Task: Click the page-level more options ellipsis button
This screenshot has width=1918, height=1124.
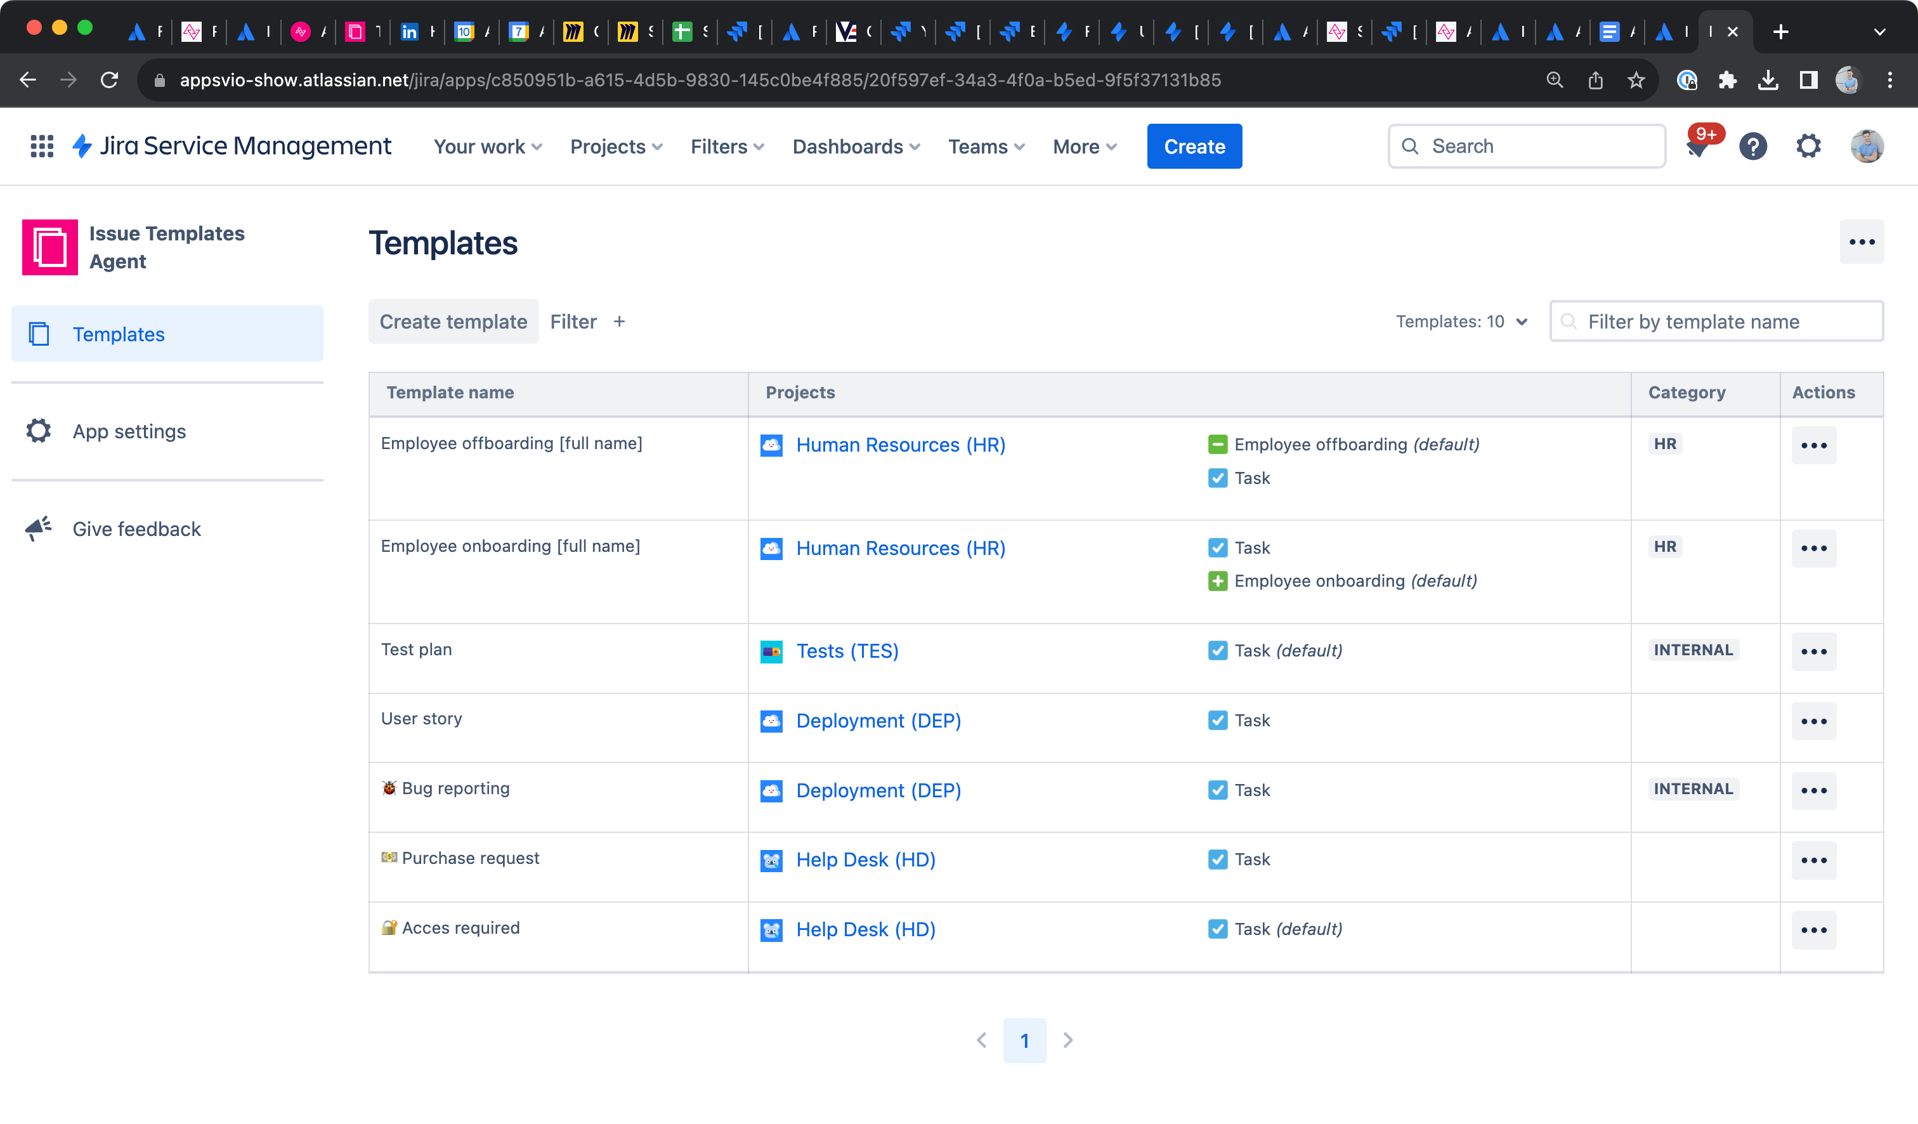Action: click(x=1862, y=242)
